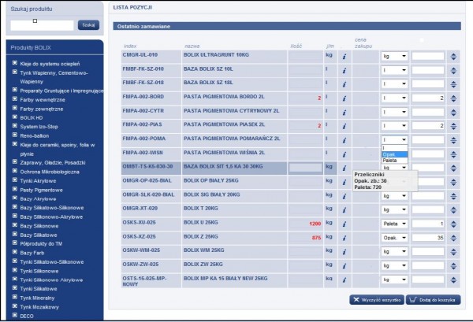The height and width of the screenshot is (322, 473).
Task: Open Paleta unit dropdown for BOLIX U 25KG
Action: tap(394, 224)
